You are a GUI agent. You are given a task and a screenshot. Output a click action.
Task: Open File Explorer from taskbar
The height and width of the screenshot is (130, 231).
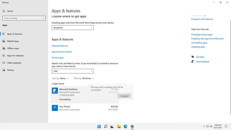[119, 126]
